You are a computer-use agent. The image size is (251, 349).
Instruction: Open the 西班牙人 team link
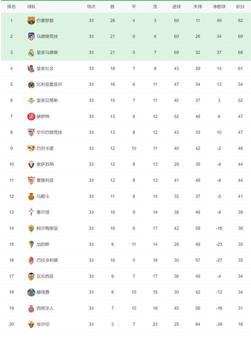pos(45,308)
